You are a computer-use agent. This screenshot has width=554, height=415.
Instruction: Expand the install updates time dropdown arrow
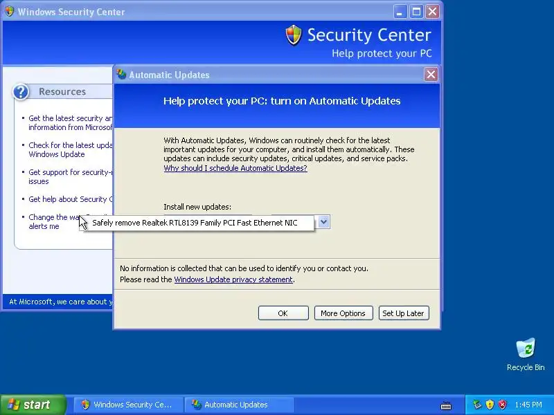pyautogui.click(x=323, y=222)
